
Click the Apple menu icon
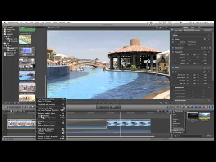pos(4,22)
